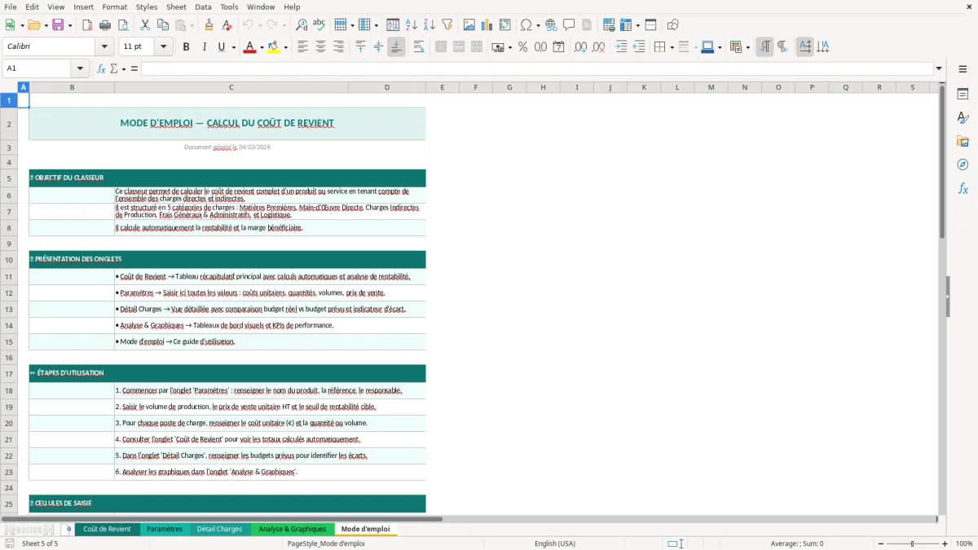Click the Cut scissors icon
The image size is (978, 550).
145,25
